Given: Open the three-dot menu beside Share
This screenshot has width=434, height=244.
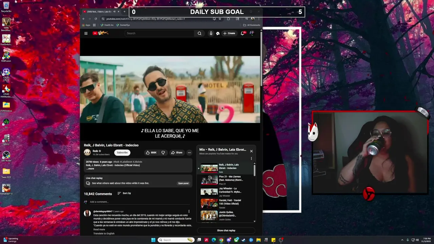Looking at the screenshot, I should (189, 152).
